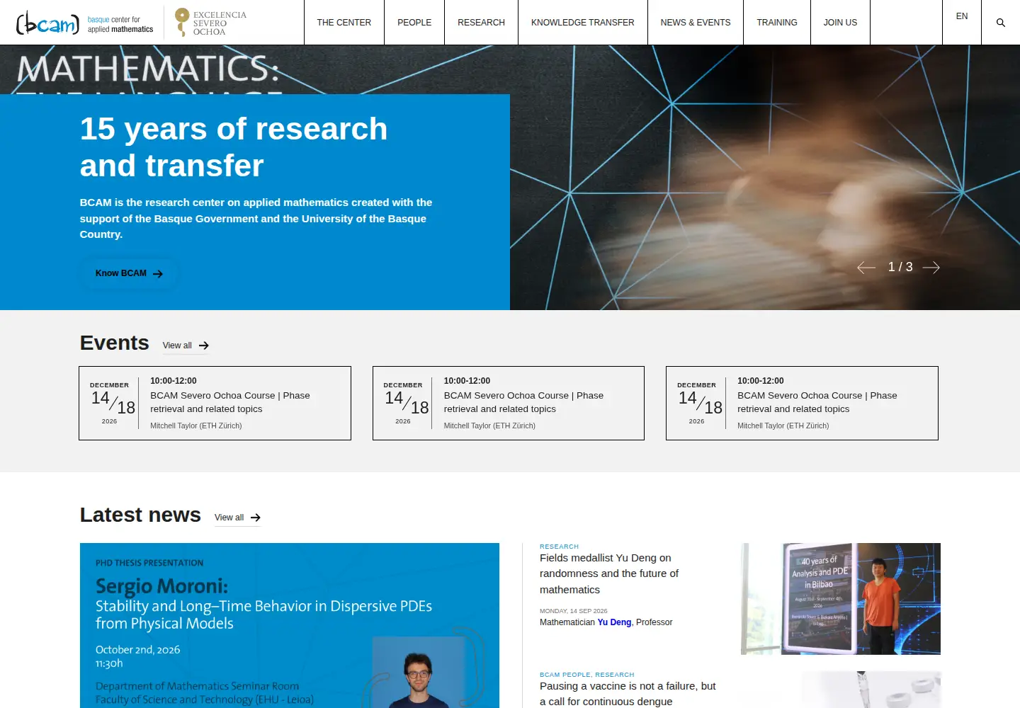This screenshot has height=708, width=1020.
Task: Click the BCAM logo in the header
Action: click(x=85, y=23)
